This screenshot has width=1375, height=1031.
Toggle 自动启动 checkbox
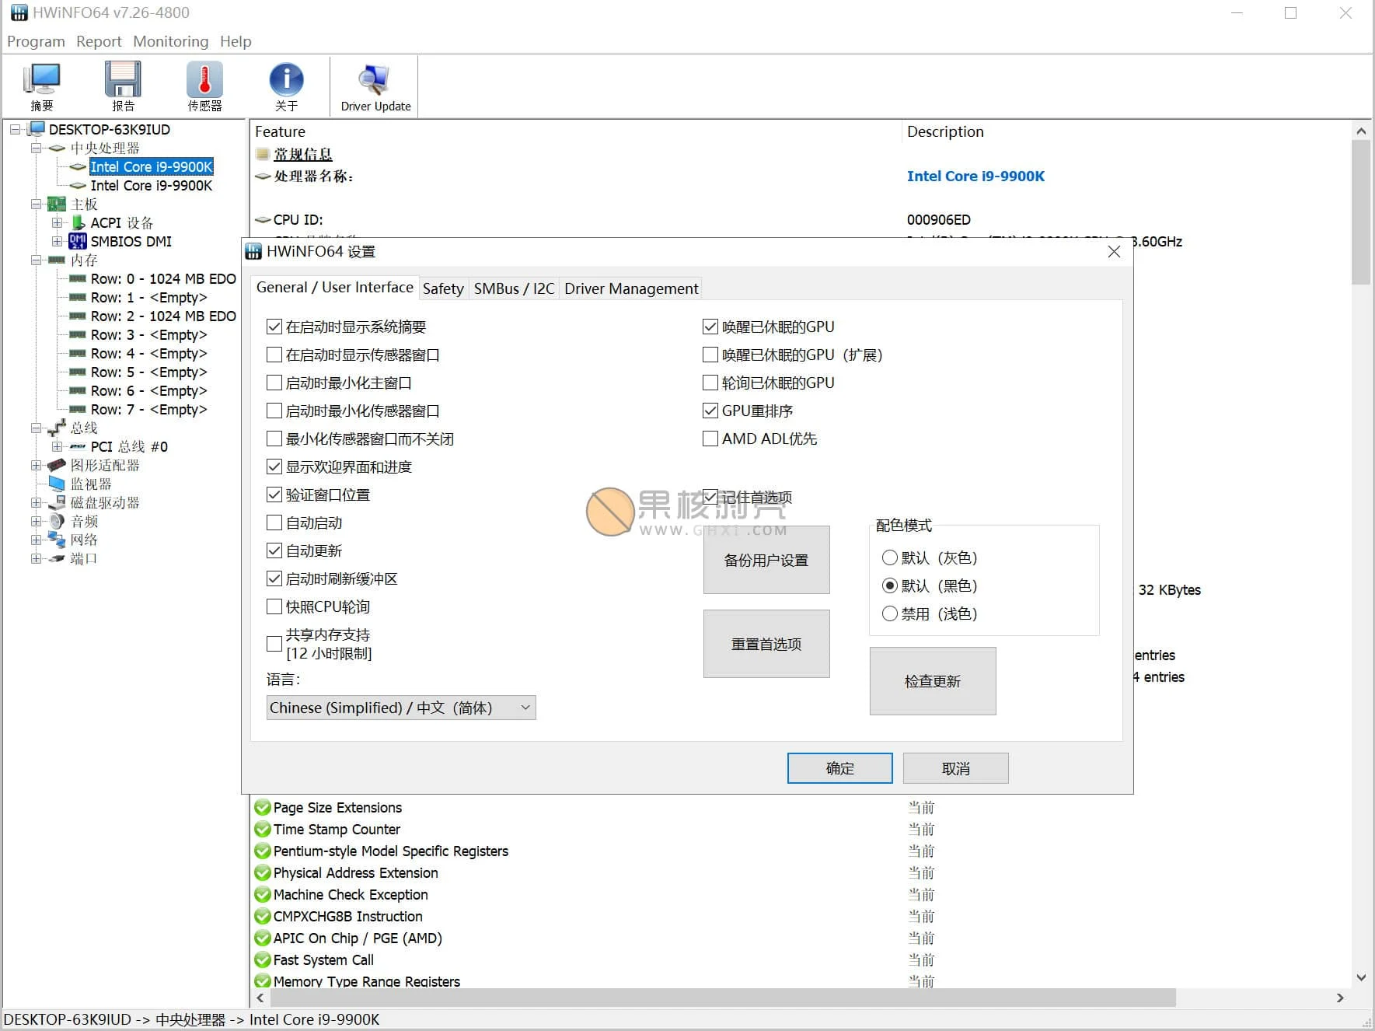pyautogui.click(x=274, y=522)
